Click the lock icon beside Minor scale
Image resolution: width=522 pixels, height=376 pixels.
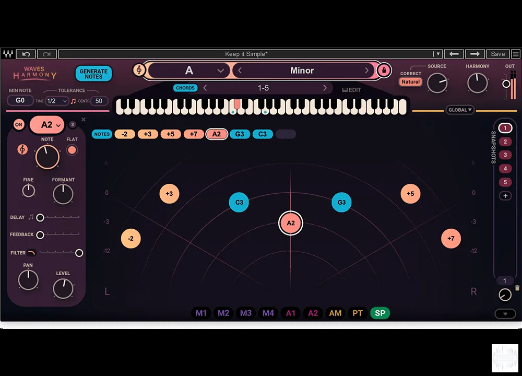point(384,70)
